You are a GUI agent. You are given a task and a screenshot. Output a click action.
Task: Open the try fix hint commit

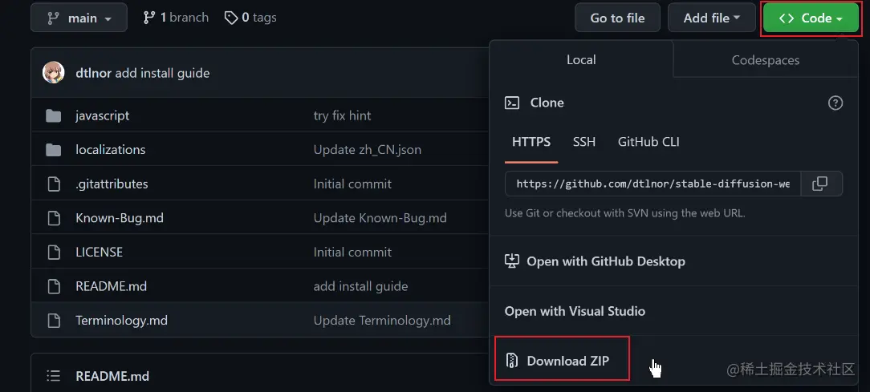coord(343,115)
